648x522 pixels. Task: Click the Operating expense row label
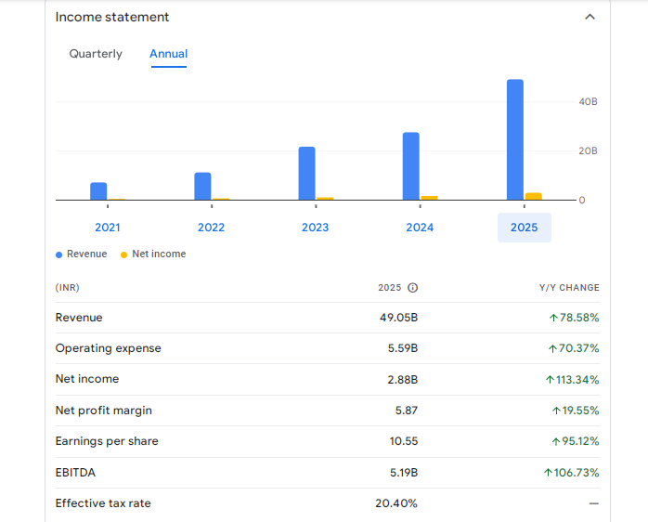(109, 348)
